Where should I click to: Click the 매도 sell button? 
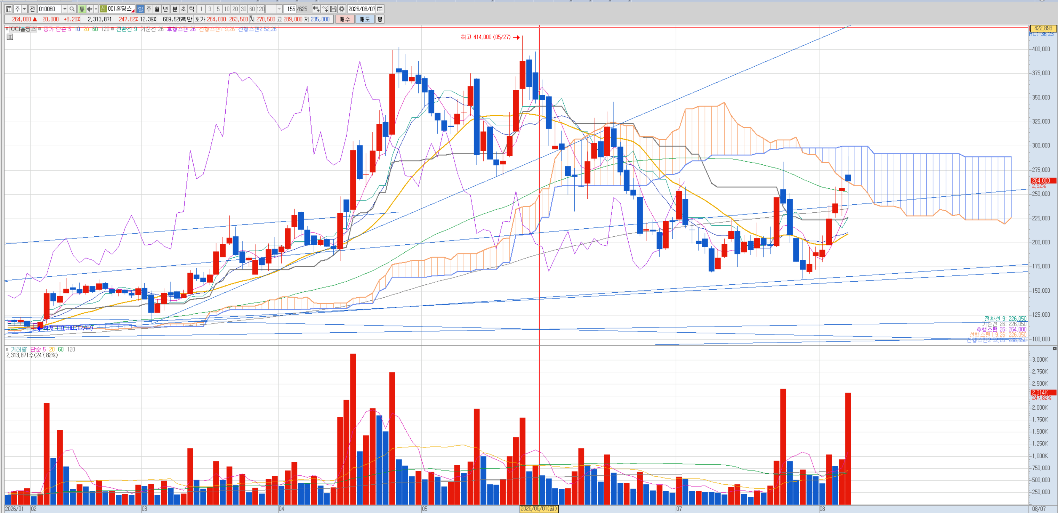click(365, 19)
